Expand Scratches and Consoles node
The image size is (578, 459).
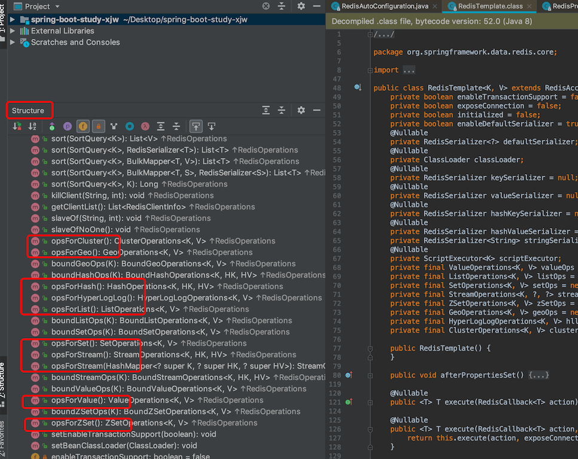12,42
